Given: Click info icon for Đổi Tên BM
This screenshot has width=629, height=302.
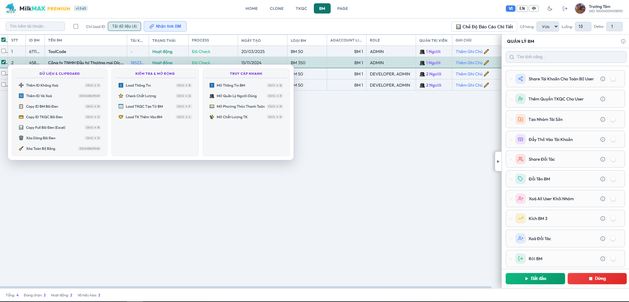Looking at the screenshot, I should click(x=603, y=179).
